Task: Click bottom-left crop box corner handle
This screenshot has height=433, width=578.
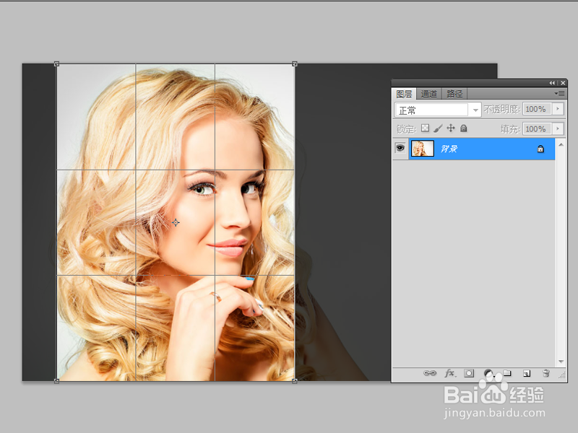Action: [56, 381]
